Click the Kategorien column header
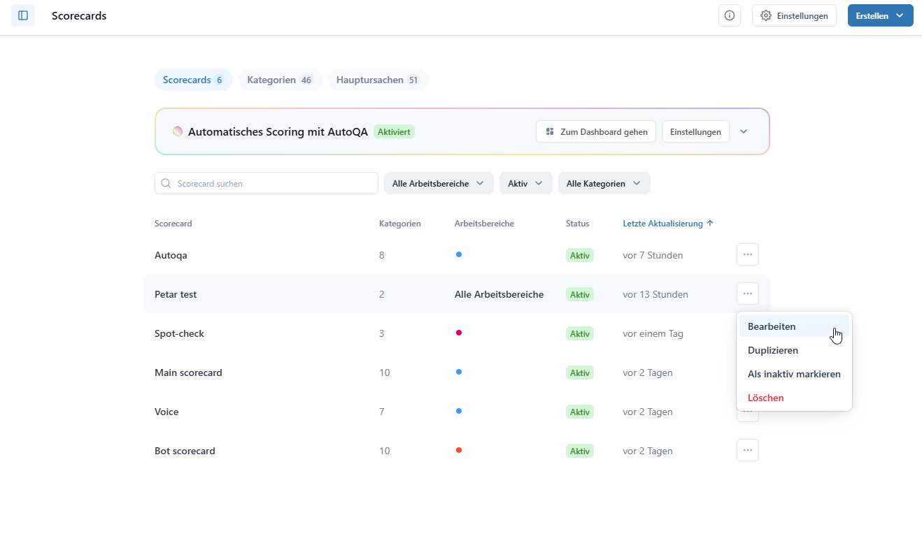This screenshot has width=922, height=543. [x=400, y=224]
